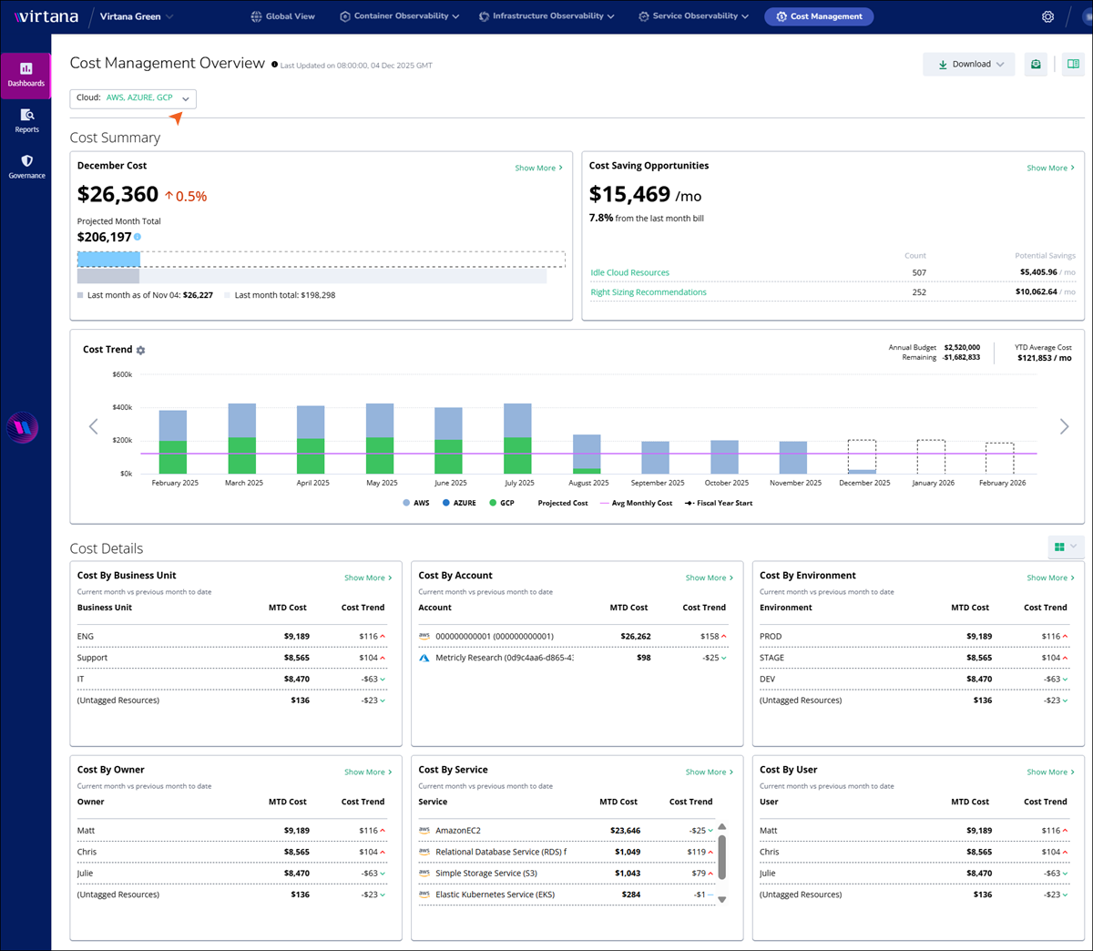Click the settings gear in top bar
Image resolution: width=1093 pixels, height=951 pixels.
(1047, 16)
